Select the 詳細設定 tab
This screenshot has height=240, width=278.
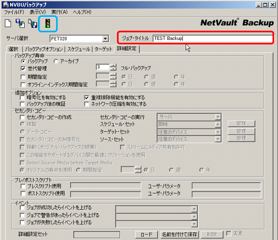point(127,49)
